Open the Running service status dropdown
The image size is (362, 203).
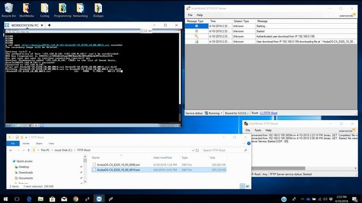(214, 113)
